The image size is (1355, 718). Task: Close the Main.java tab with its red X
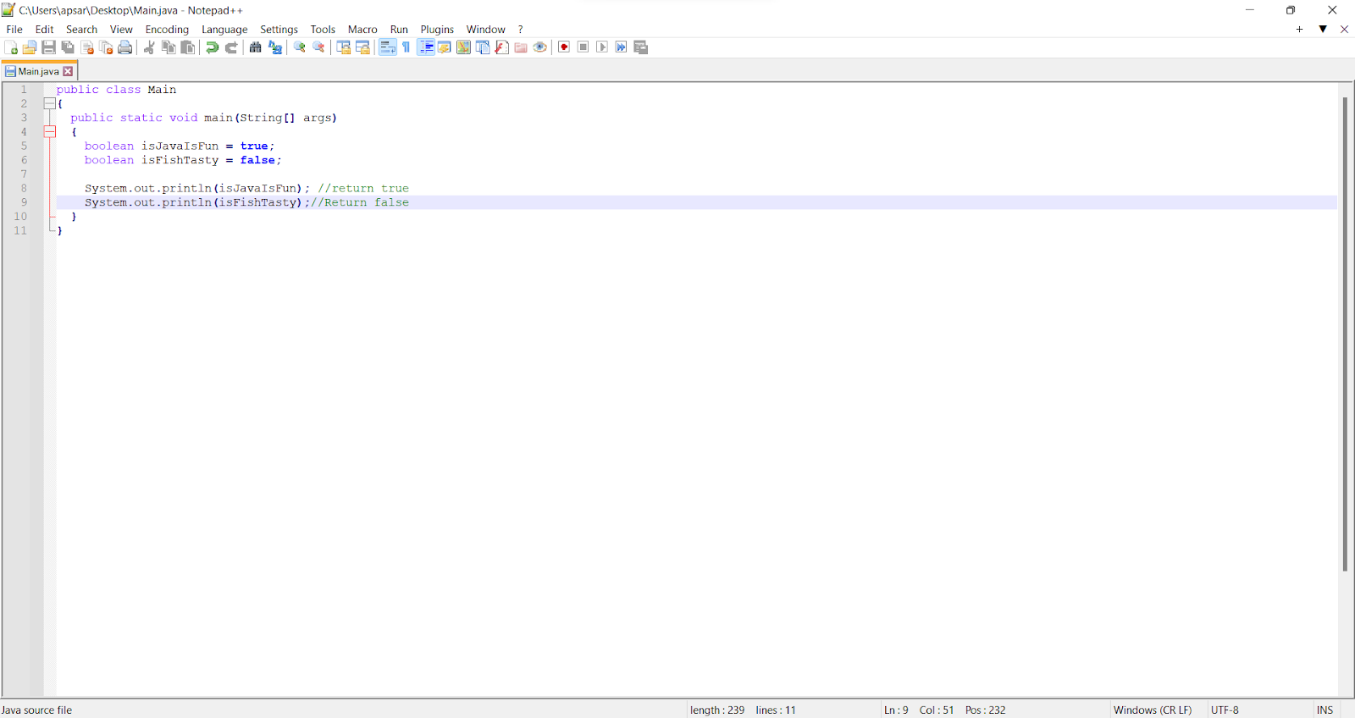click(69, 72)
